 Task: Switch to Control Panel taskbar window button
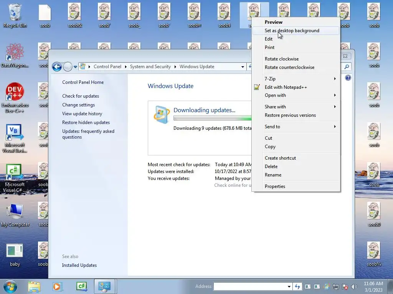coord(104,286)
